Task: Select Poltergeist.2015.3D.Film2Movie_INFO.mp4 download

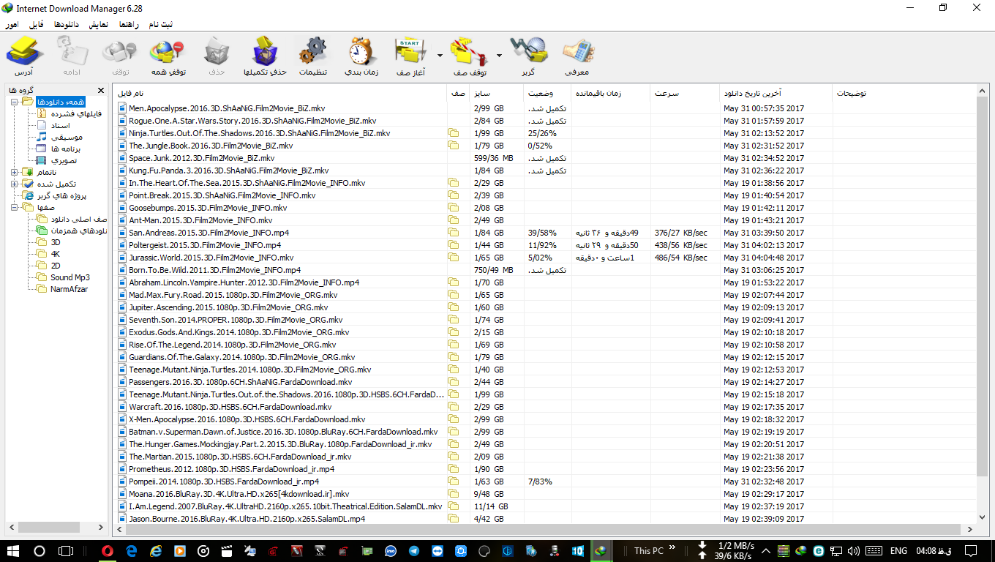Action: [x=544, y=245]
